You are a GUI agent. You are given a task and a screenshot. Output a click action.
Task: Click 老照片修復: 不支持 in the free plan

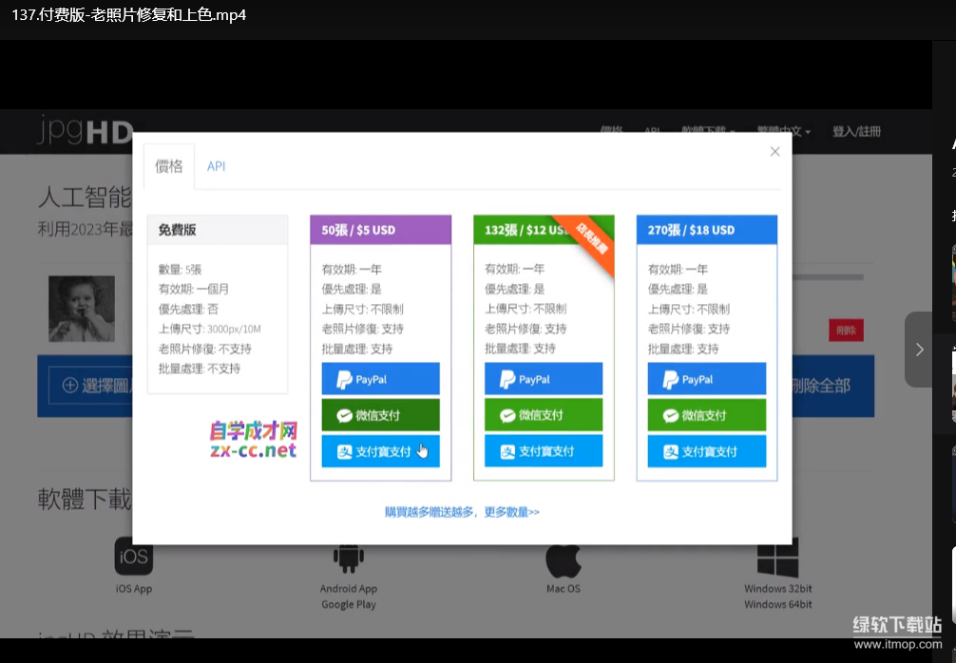(205, 349)
